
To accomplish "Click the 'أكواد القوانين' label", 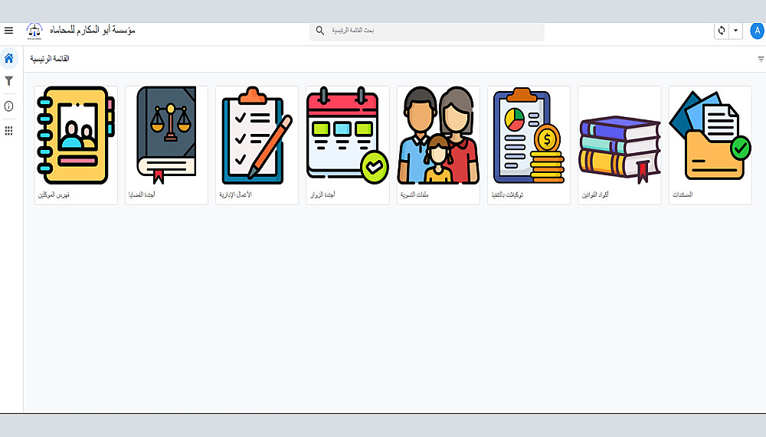I will click(595, 194).
